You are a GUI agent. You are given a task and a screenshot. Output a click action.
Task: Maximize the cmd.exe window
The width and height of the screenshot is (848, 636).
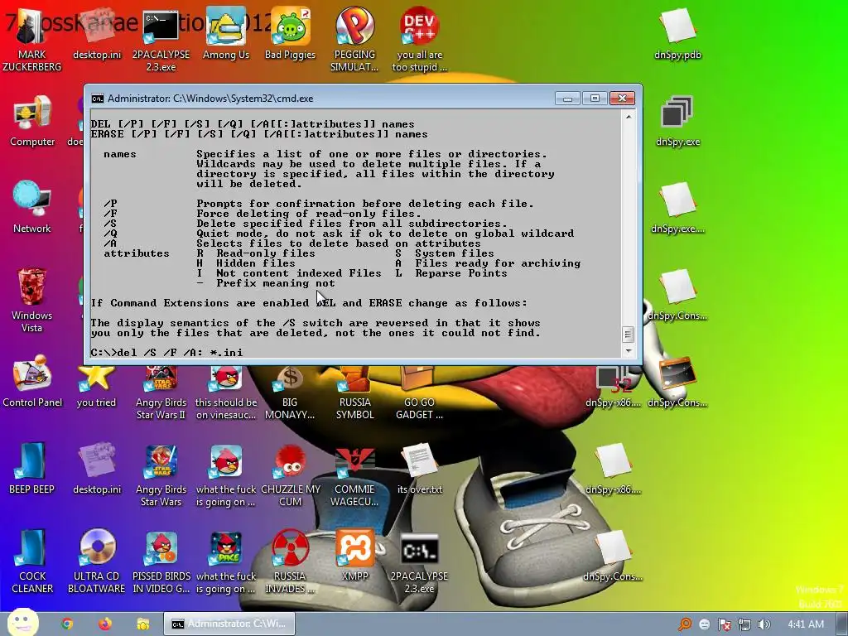(x=595, y=99)
